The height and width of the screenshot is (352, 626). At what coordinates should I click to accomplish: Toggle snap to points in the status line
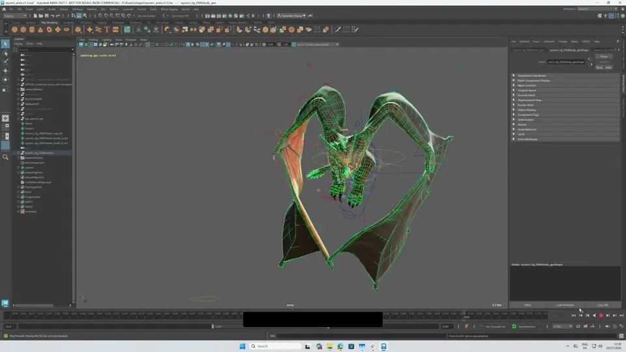pos(112,16)
